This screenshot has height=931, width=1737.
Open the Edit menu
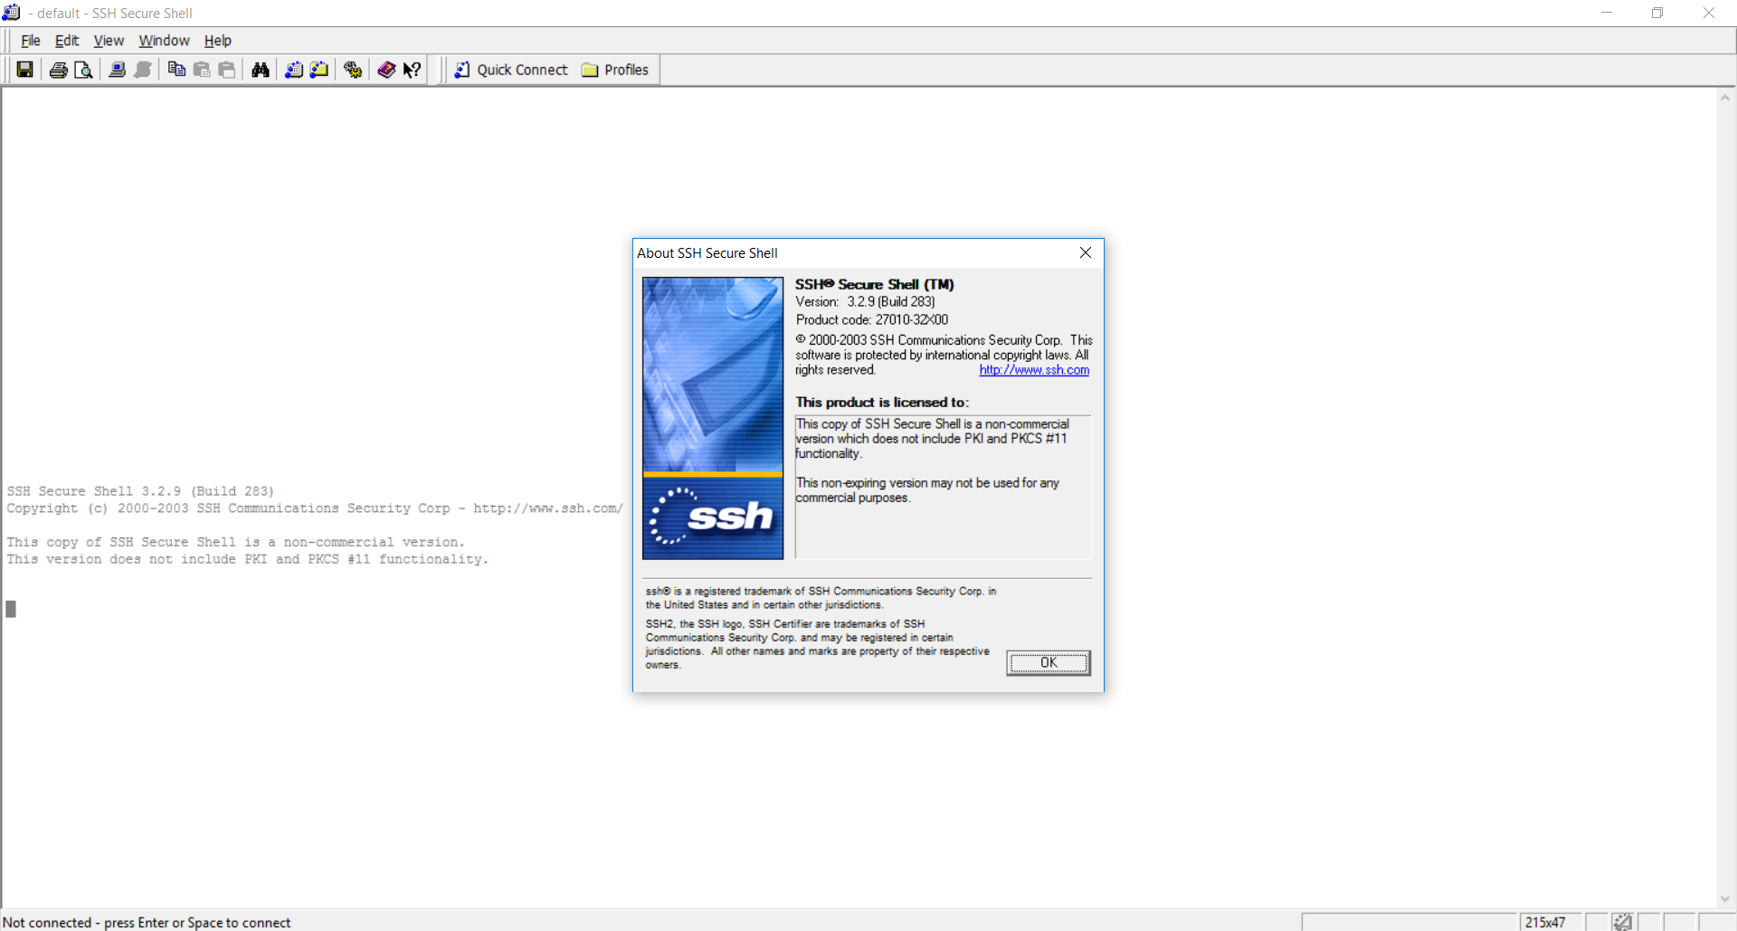[67, 41]
